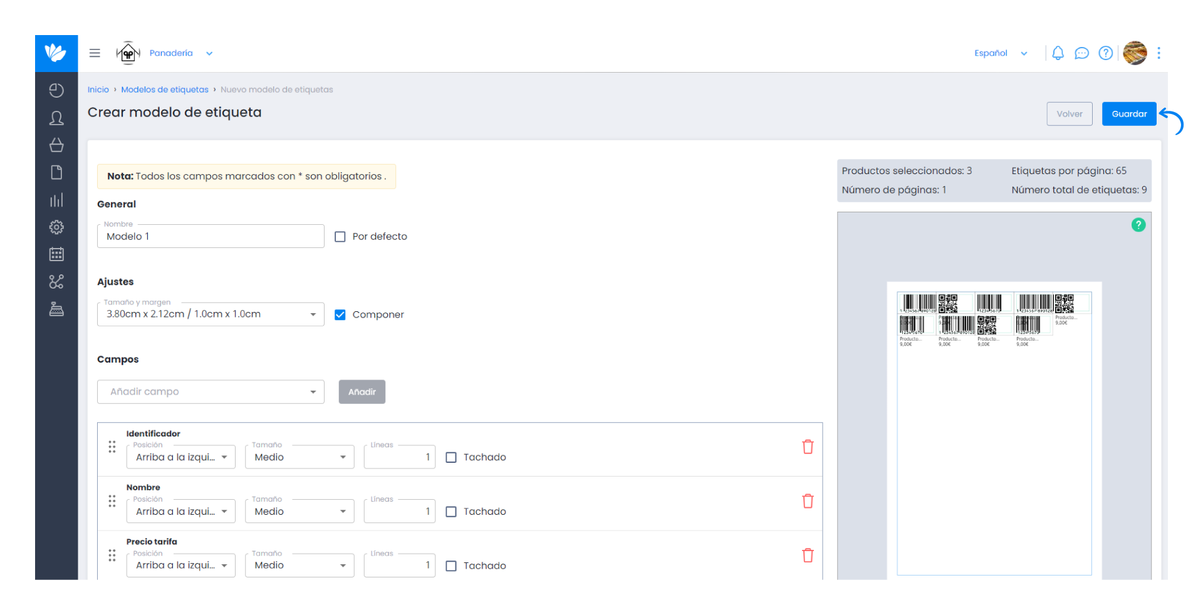Toggle Tachado for Nombre field
The width and height of the screenshot is (1203, 615).
pos(451,512)
